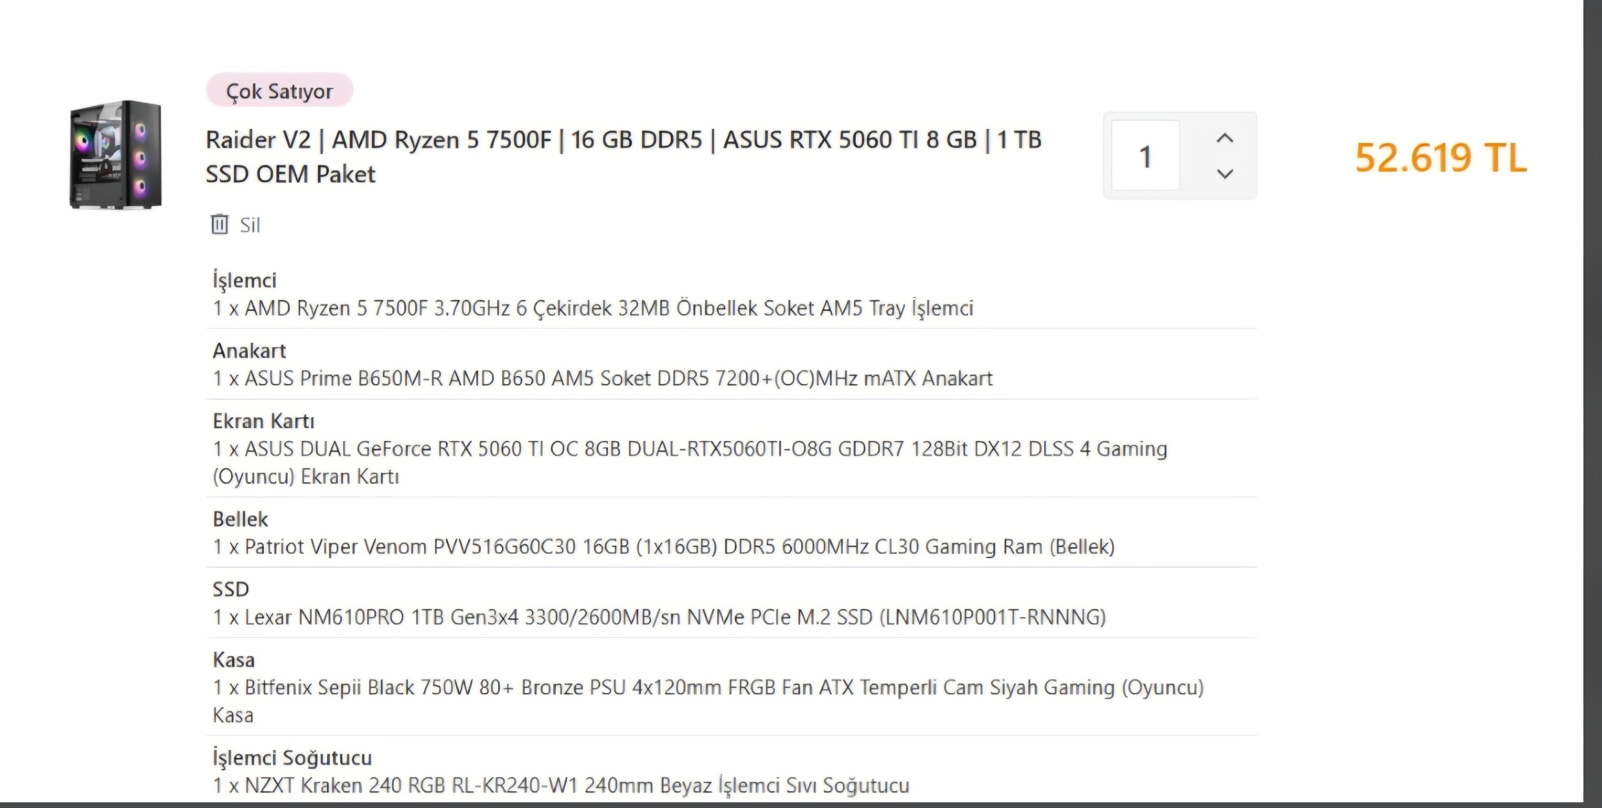Select the NZXT Kraken 240 RGB cooler line

[561, 785]
